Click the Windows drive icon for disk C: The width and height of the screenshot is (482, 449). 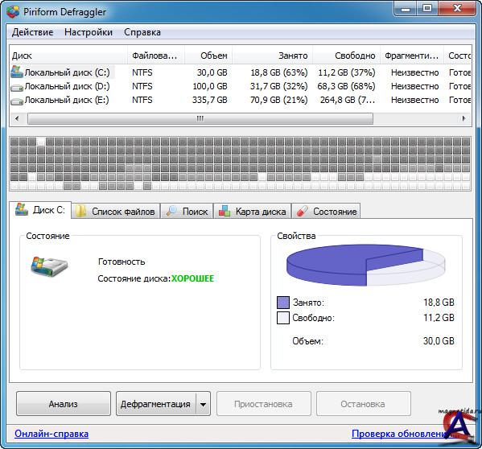point(17,72)
